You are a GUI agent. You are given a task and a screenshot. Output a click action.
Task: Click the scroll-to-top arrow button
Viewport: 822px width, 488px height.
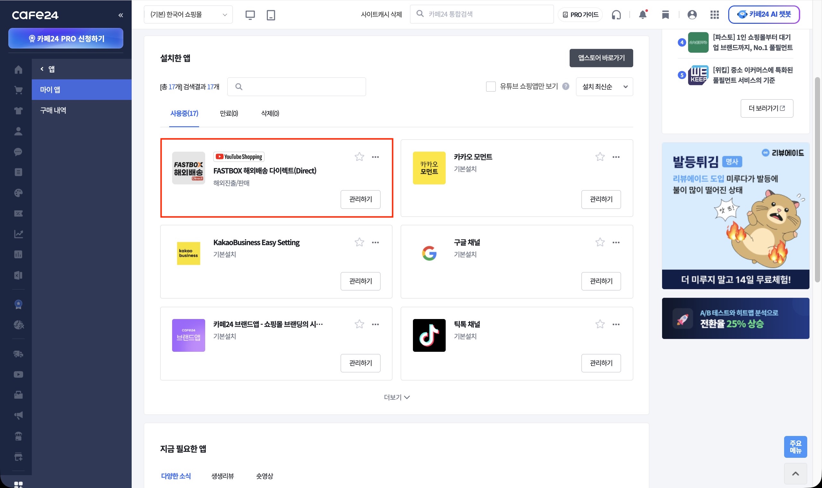795,474
